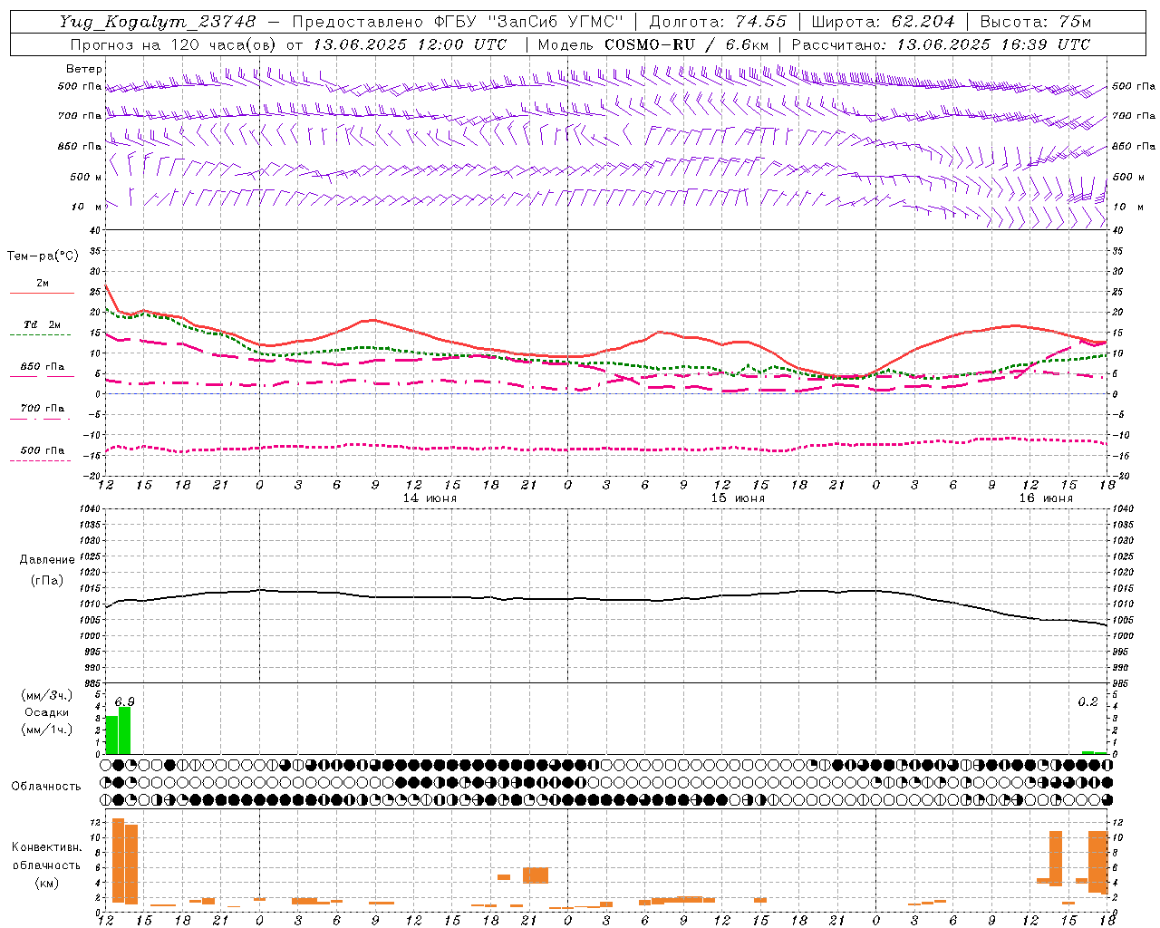
Task: Click the Долгота: 74.55 value
Action: [718, 22]
